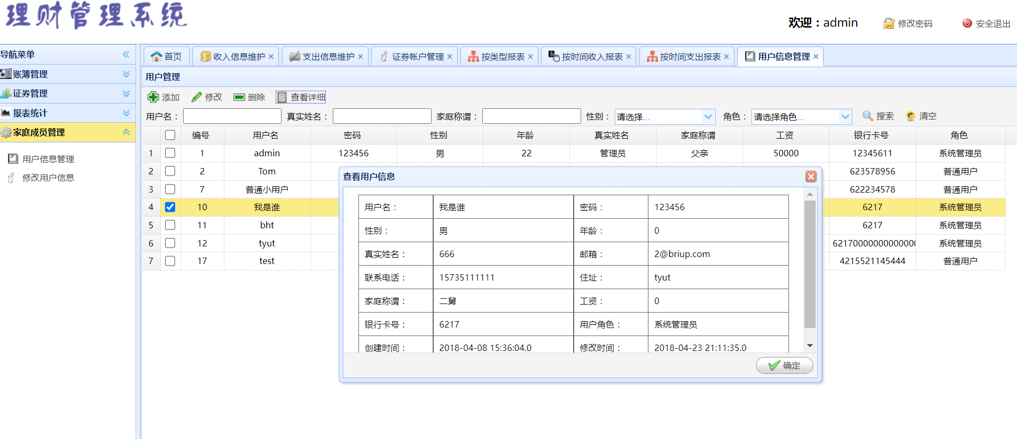
Task: Click the icon on 支出信息维护 tab
Action: pyautogui.click(x=295, y=56)
